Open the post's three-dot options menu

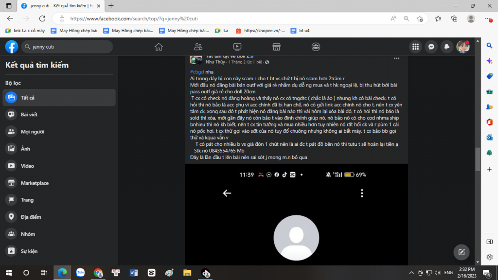coord(396,58)
